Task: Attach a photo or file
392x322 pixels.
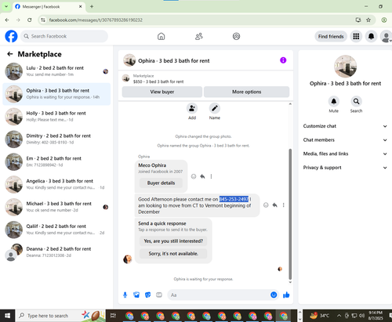Action: coord(136,295)
